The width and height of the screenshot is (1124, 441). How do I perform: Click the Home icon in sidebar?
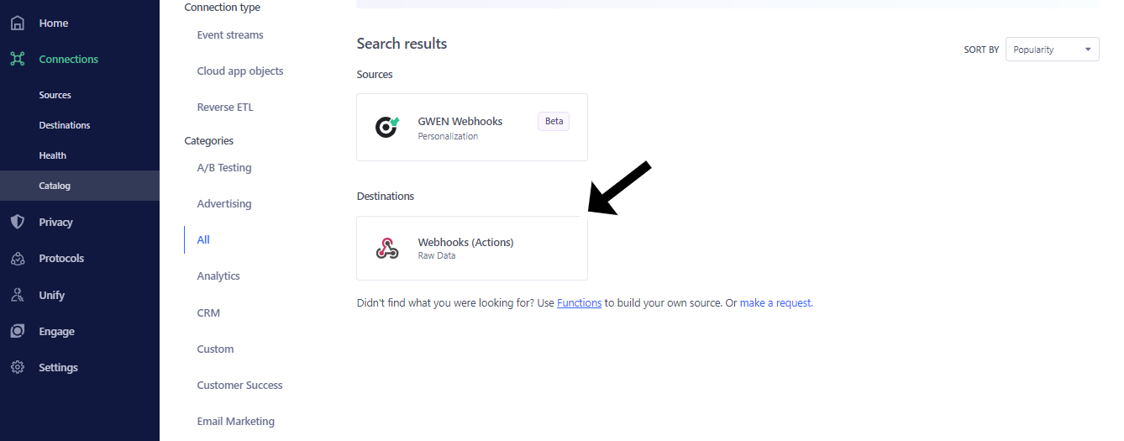pyautogui.click(x=18, y=23)
